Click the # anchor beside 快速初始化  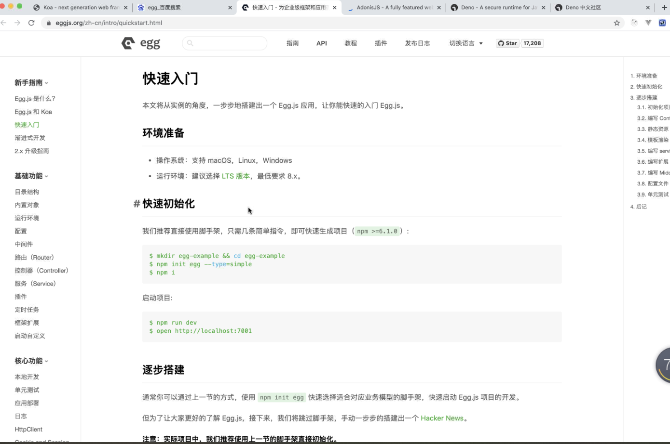coord(137,204)
